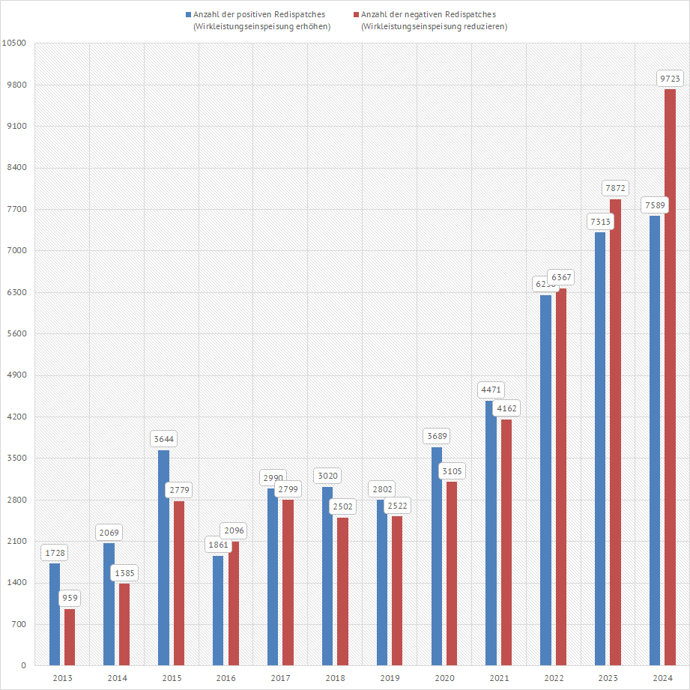Click the 2020 x-axis label
Viewport: 690px width, 690px height.
[x=444, y=678]
